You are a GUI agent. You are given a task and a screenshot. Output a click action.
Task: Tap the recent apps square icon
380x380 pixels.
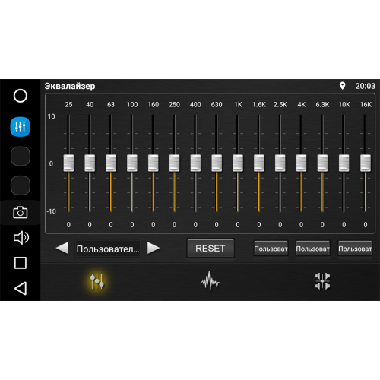click(x=21, y=263)
